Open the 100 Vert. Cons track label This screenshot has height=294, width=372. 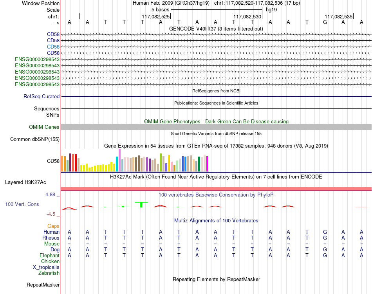pyautogui.click(x=22, y=204)
